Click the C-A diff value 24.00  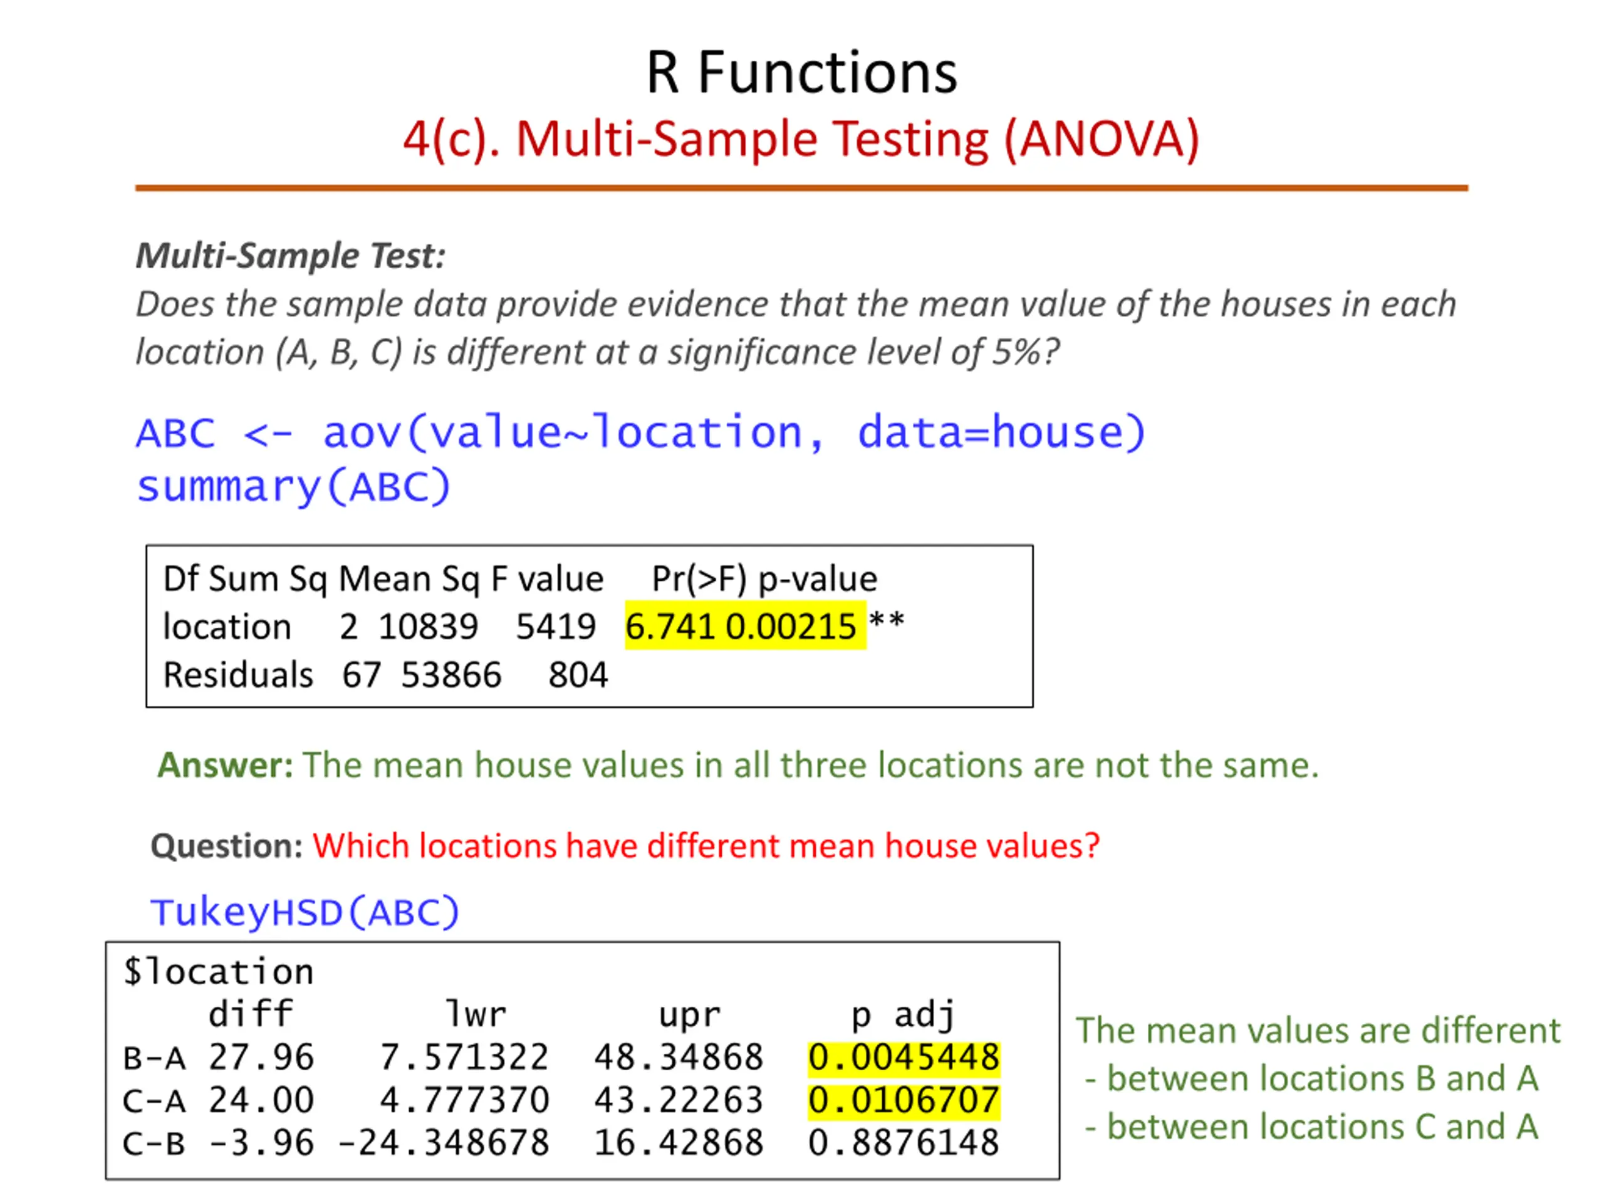(261, 1100)
